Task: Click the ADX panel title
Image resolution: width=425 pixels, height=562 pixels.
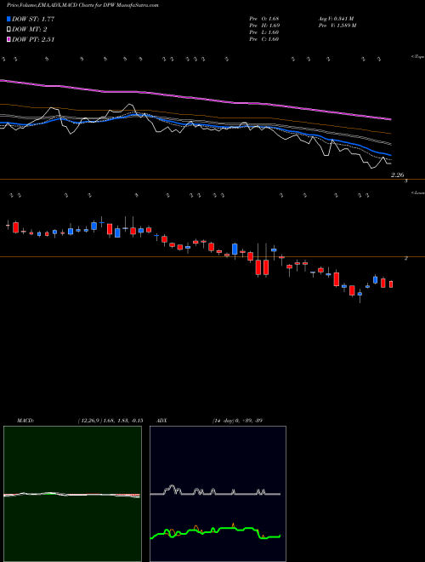Action: tap(161, 421)
